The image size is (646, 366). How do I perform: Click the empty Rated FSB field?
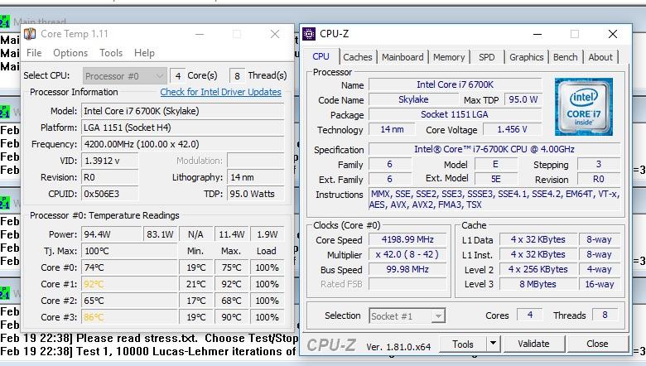[x=407, y=284]
